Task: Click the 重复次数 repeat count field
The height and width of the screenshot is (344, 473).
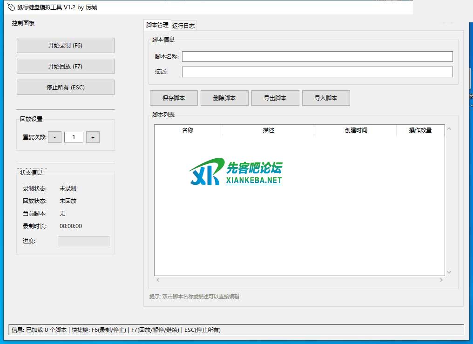Action: click(x=74, y=137)
